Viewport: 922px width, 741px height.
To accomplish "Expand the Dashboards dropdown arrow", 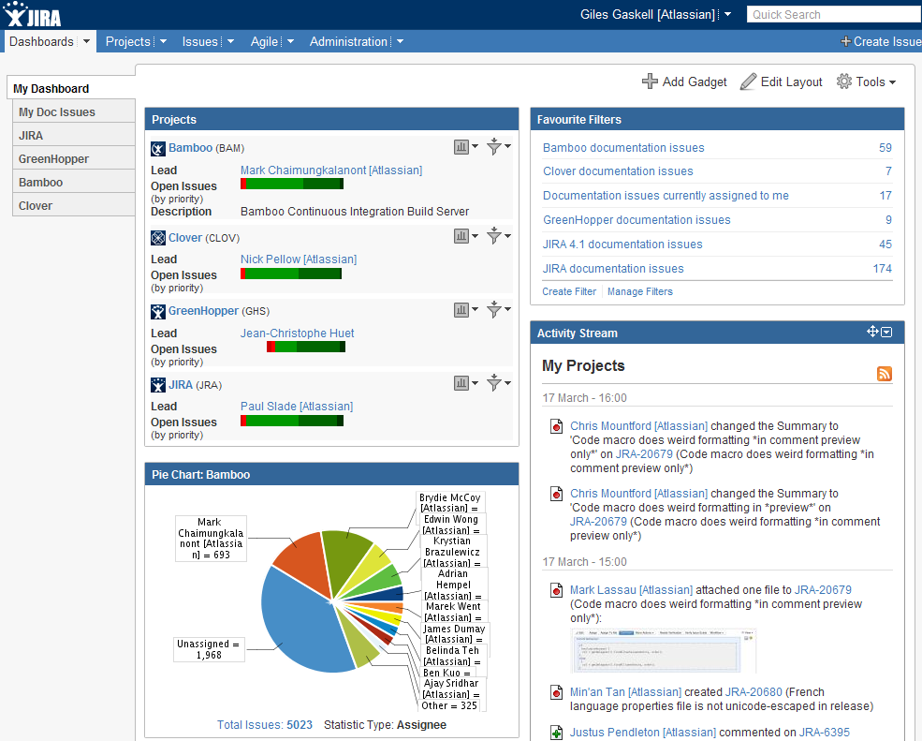I will pos(87,41).
